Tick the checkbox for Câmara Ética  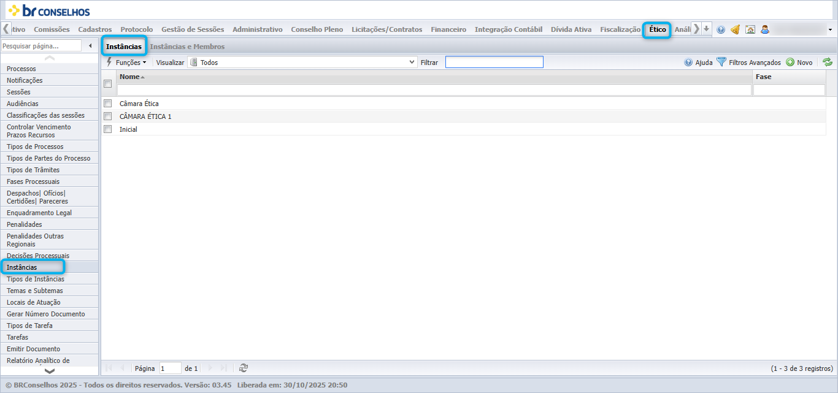(x=108, y=103)
